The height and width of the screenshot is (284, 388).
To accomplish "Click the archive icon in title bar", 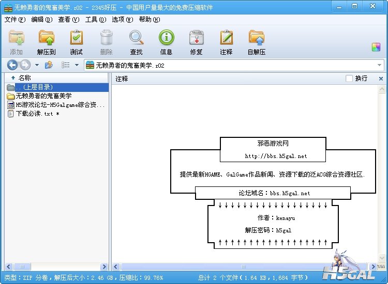I will tap(8, 8).
